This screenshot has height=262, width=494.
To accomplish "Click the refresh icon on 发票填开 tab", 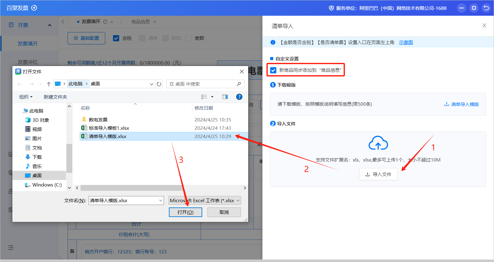I will (105, 22).
